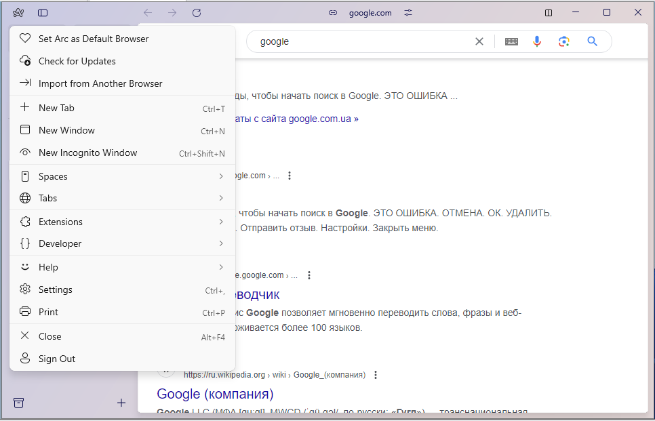Maximize the Arc window

click(607, 12)
